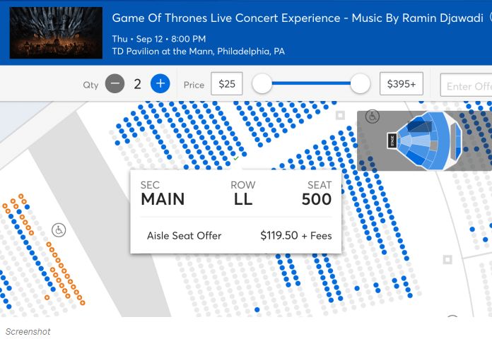Click the $119.50 + Fees price
The width and height of the screenshot is (492, 346).
coord(296,235)
